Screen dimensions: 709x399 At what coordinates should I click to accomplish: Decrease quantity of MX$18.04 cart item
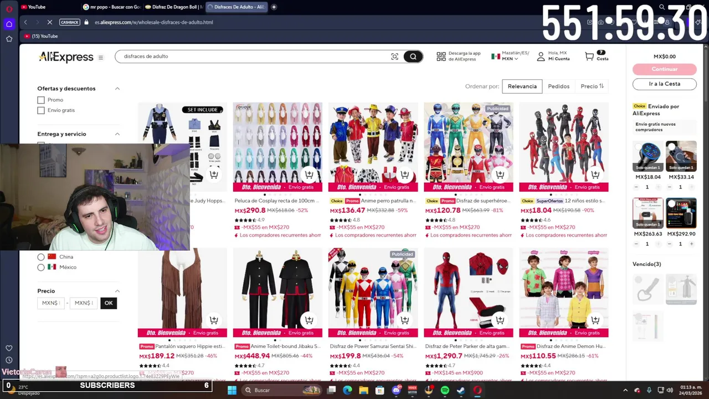click(x=636, y=187)
